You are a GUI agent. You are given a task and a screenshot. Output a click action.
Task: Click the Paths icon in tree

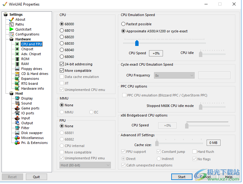(x=11, y=25)
